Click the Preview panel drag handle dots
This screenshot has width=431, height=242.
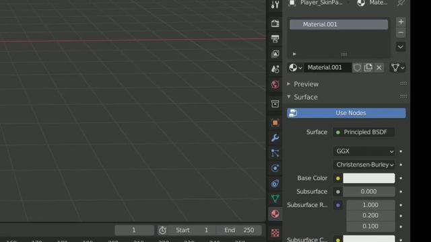point(403,83)
